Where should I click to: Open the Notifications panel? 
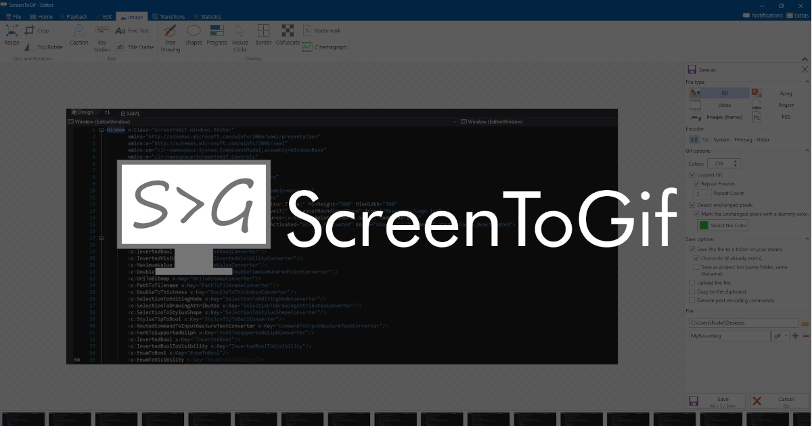(762, 16)
